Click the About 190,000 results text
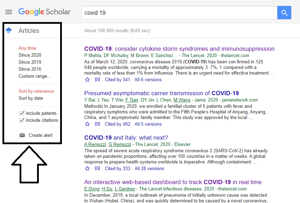The width and height of the screenshot is (300, 203). click(117, 31)
